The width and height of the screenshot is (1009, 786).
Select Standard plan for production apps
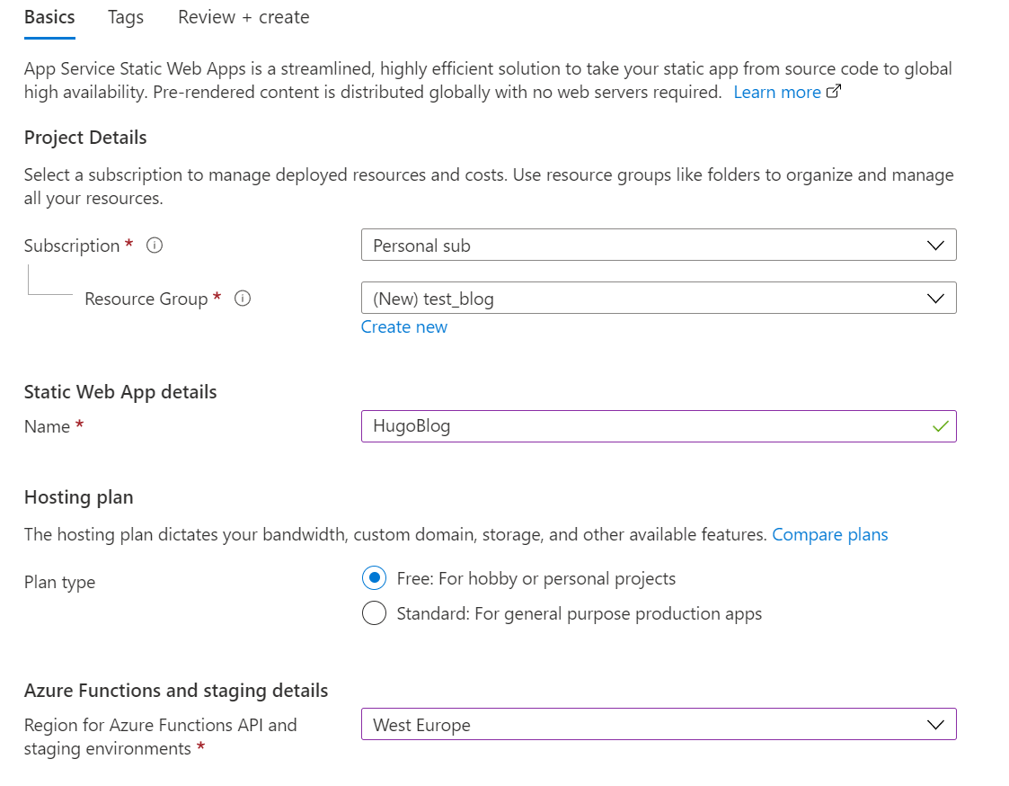pos(375,614)
